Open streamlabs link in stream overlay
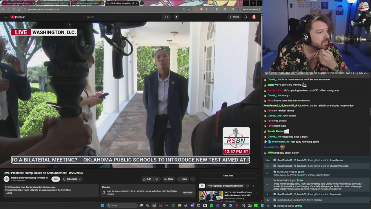 coord(289,73)
